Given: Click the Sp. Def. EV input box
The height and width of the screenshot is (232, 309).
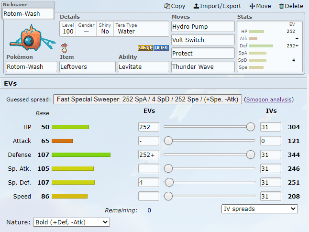Looking at the screenshot, I should (x=149, y=182).
